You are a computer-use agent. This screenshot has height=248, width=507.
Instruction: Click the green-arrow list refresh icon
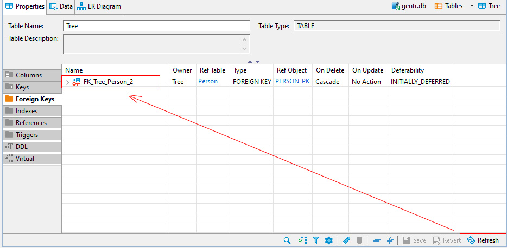pyautogui.click(x=302, y=240)
